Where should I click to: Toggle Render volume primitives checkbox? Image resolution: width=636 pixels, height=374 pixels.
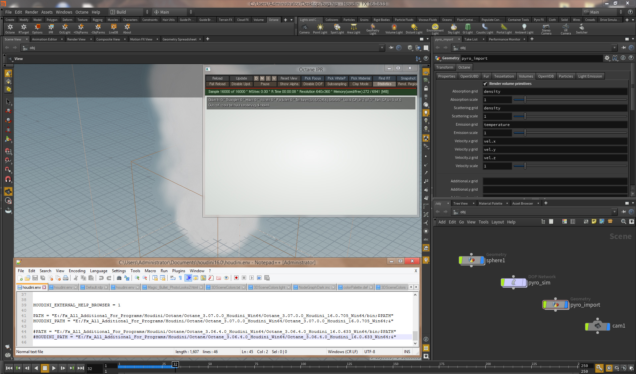485,84
